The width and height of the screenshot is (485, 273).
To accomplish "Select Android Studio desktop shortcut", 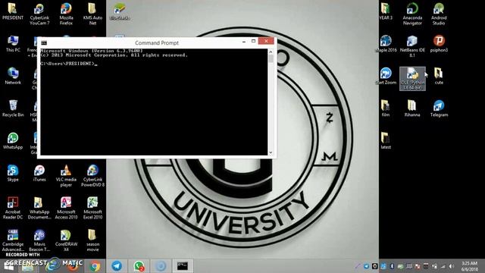I will 439,14.
